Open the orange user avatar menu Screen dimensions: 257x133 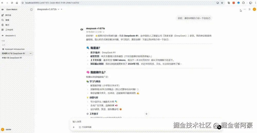(x=254, y=9)
